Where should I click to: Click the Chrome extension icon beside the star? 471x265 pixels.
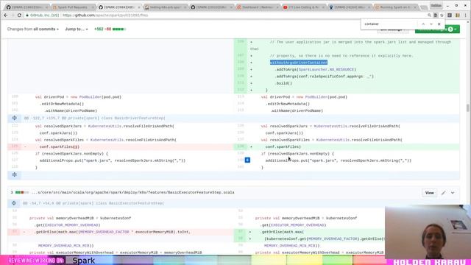(x=450, y=15)
